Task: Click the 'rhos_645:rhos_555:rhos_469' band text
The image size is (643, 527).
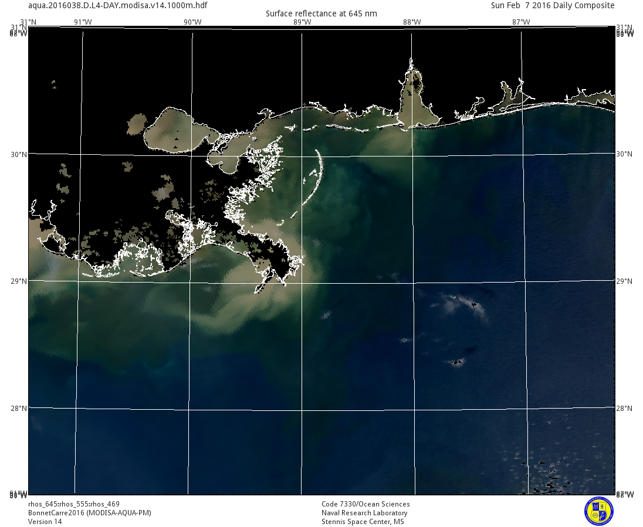Action: (74, 504)
